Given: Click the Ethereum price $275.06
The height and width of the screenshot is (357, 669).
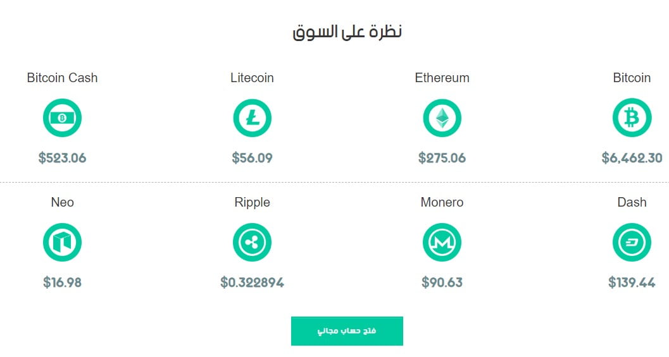Looking at the screenshot, I should (442, 158).
